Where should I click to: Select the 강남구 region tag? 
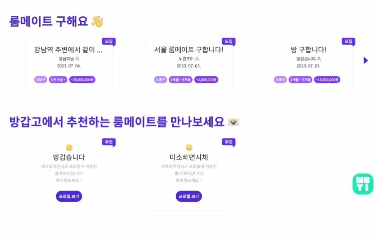pos(41,80)
